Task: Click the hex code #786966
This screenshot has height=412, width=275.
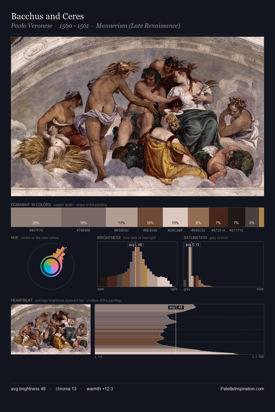Action: [x=83, y=230]
